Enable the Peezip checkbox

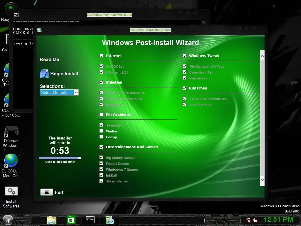tap(101, 137)
